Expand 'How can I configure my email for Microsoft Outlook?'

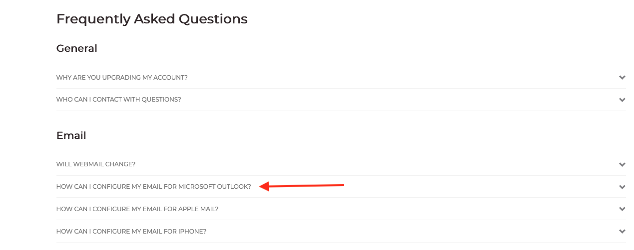153,187
